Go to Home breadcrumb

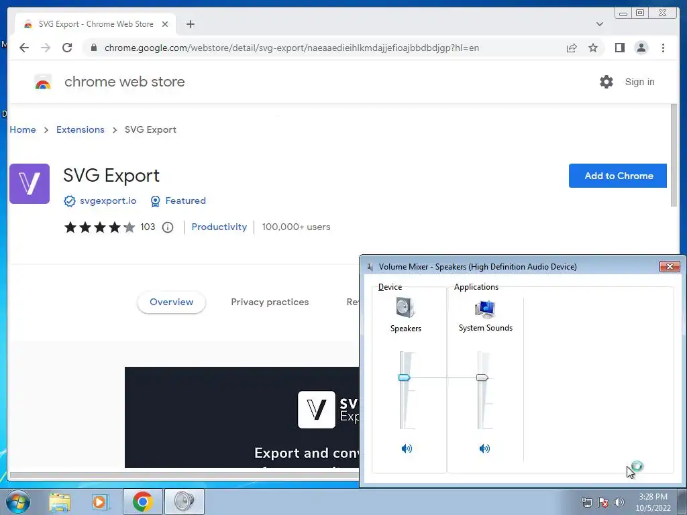click(x=23, y=129)
